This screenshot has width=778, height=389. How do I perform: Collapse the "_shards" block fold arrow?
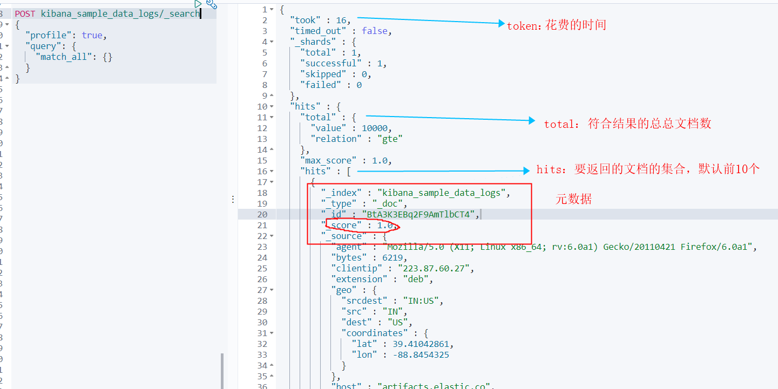coord(272,42)
